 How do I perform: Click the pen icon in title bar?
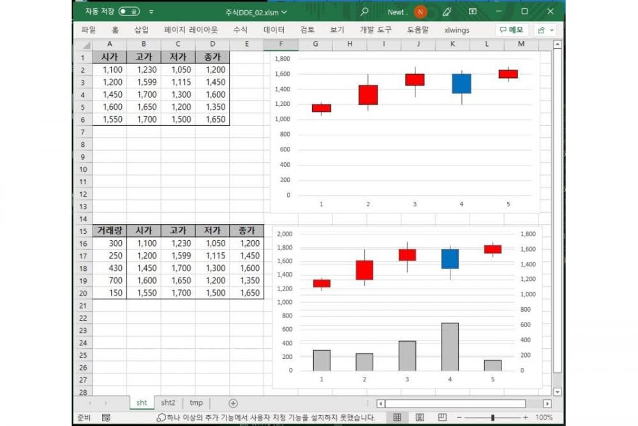[x=447, y=11]
